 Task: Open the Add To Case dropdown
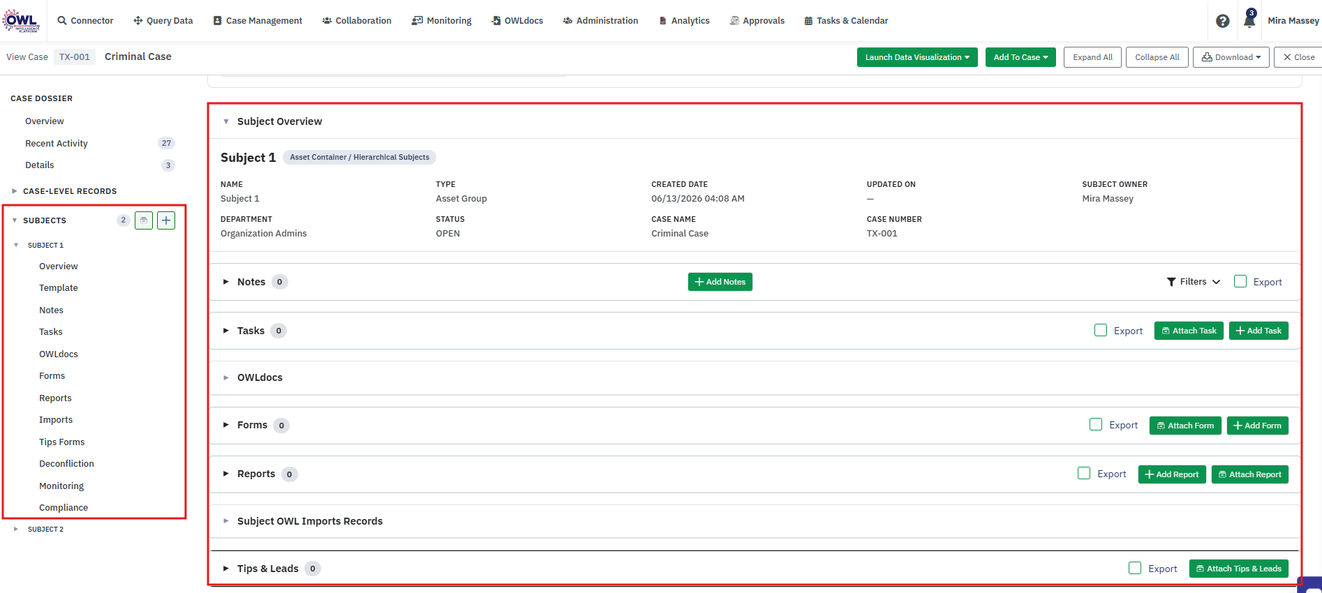[x=1020, y=57]
